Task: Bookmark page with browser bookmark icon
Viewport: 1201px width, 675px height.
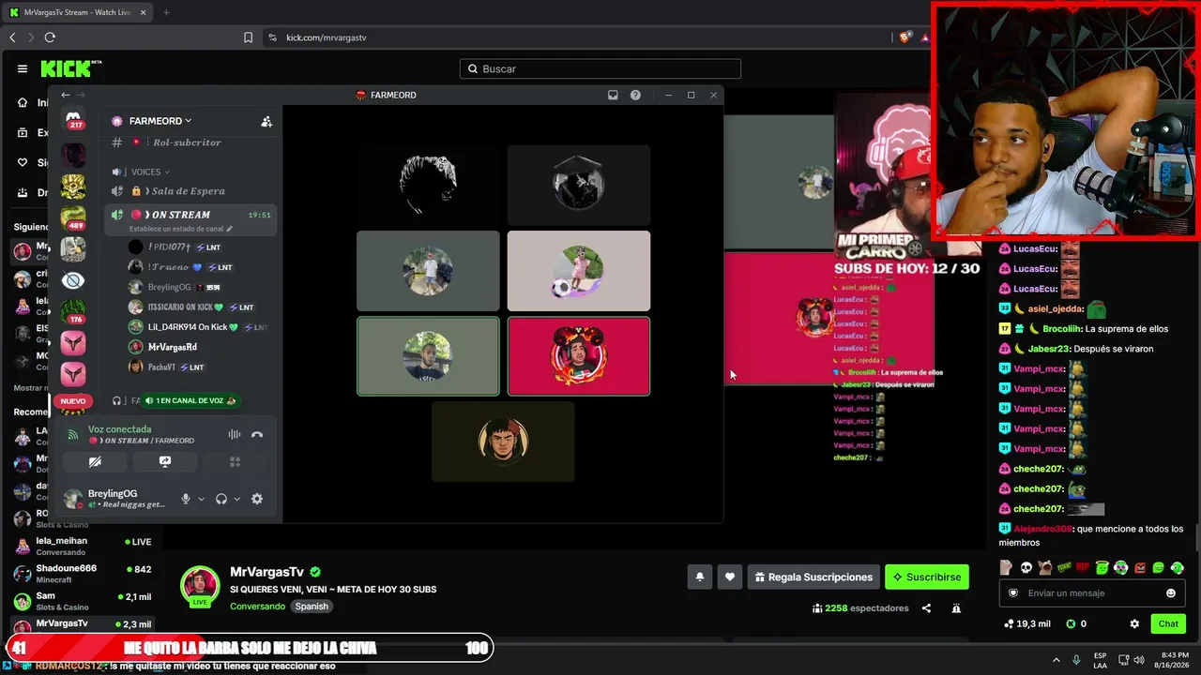Action: (248, 37)
